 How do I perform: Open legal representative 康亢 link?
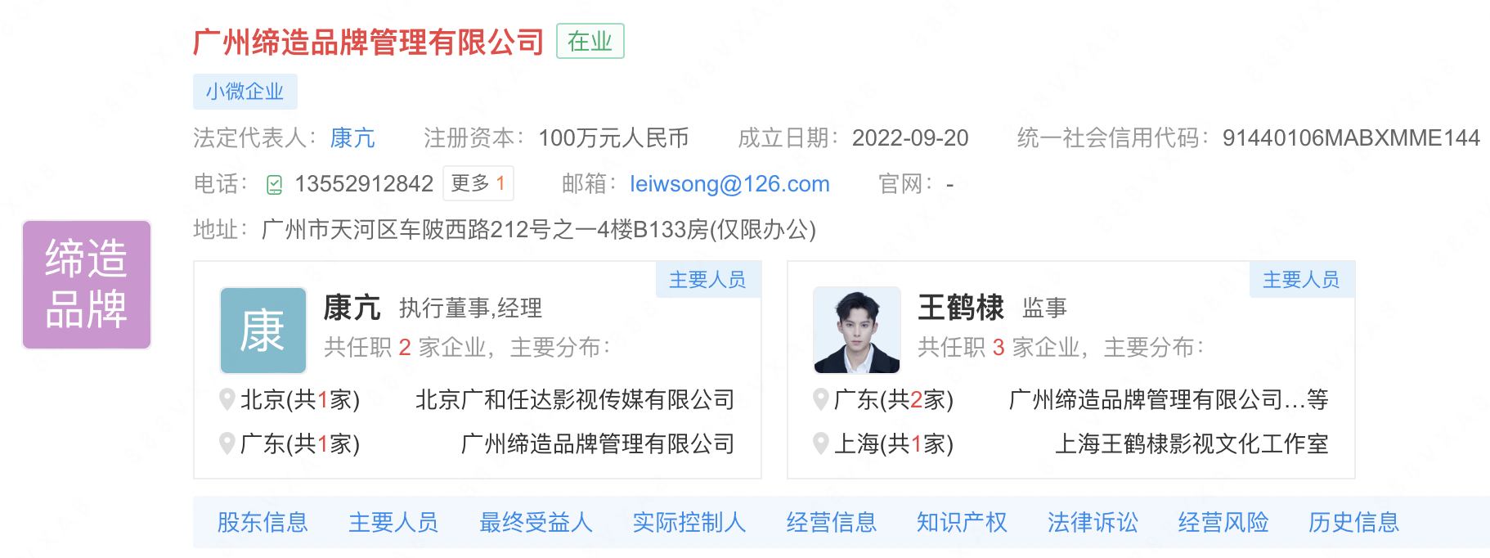click(x=352, y=137)
